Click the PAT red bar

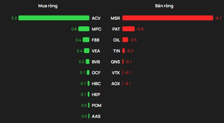coord(128,29)
